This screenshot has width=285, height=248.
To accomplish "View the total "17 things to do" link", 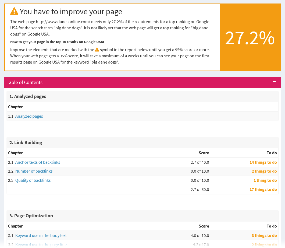I will (263, 189).
